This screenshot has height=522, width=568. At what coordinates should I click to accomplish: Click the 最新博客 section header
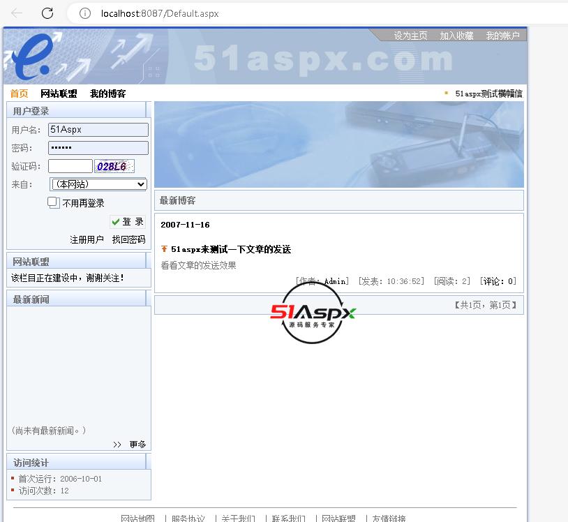pos(339,200)
